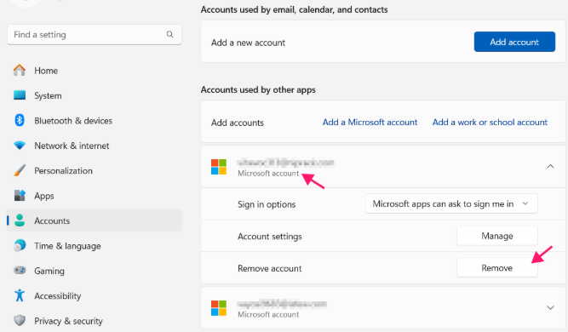Click the Network wifi icon

click(x=20, y=146)
